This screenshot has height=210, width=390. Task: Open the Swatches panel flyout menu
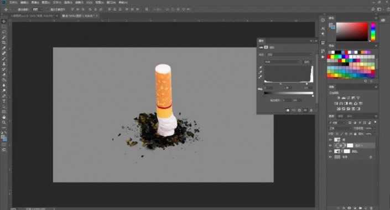coord(376,46)
